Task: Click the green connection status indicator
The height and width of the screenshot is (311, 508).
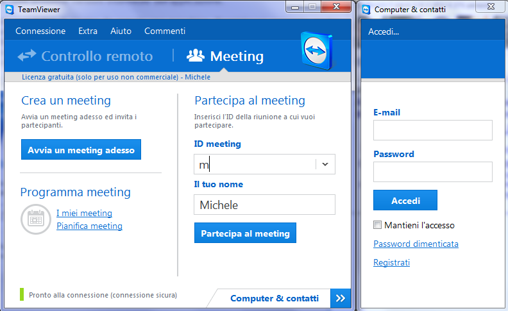Action: pyautogui.click(x=22, y=294)
